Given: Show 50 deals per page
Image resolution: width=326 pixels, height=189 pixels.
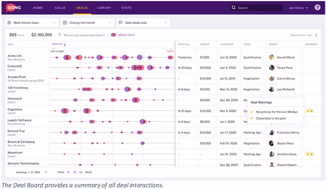Looking at the screenshot, I should tap(81, 172).
